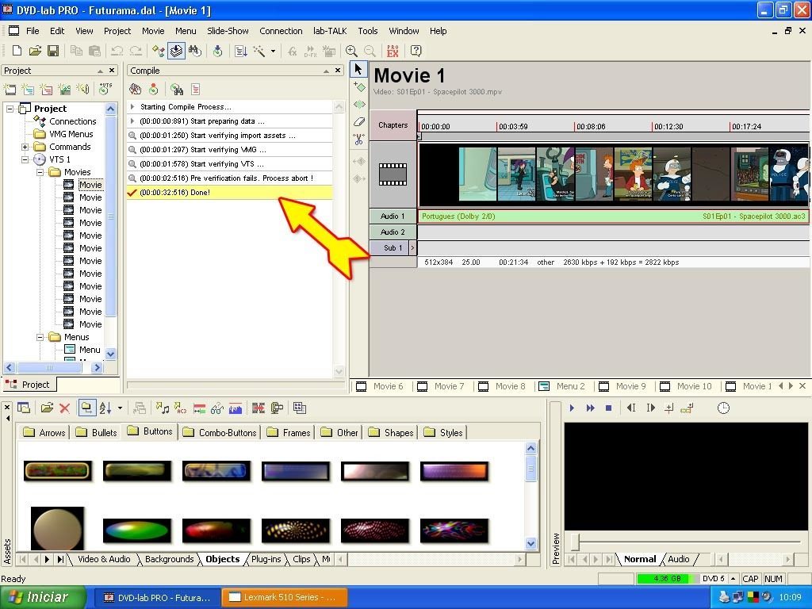The image size is (812, 609).
Task: Open the Connections window icon in the main toolbar
Action: pyautogui.click(x=158, y=51)
